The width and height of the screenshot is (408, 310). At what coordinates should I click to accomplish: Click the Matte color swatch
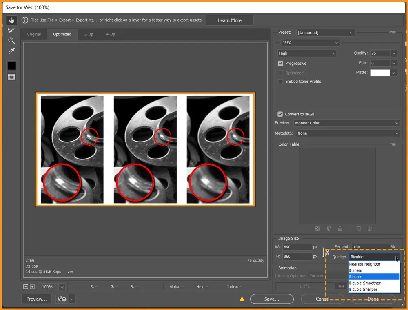pos(381,73)
